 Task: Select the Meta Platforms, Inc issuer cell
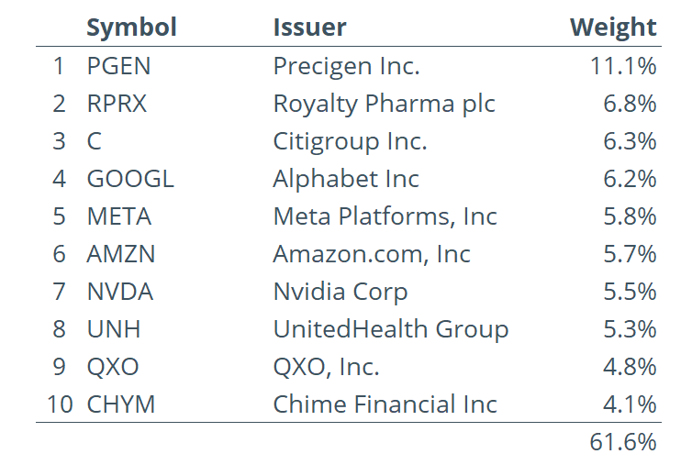[385, 216]
